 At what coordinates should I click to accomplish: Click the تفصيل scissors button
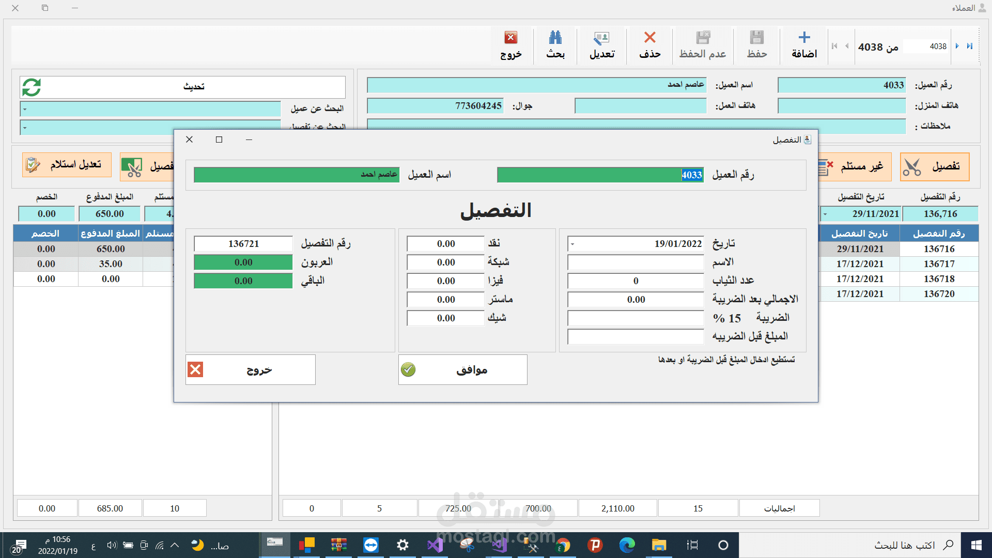pyautogui.click(x=934, y=166)
